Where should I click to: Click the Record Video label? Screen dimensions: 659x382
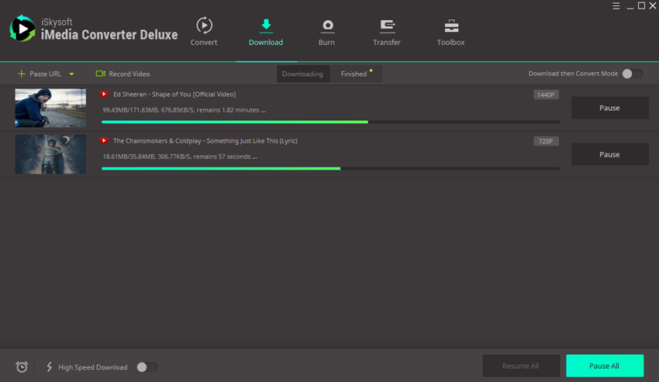[129, 74]
